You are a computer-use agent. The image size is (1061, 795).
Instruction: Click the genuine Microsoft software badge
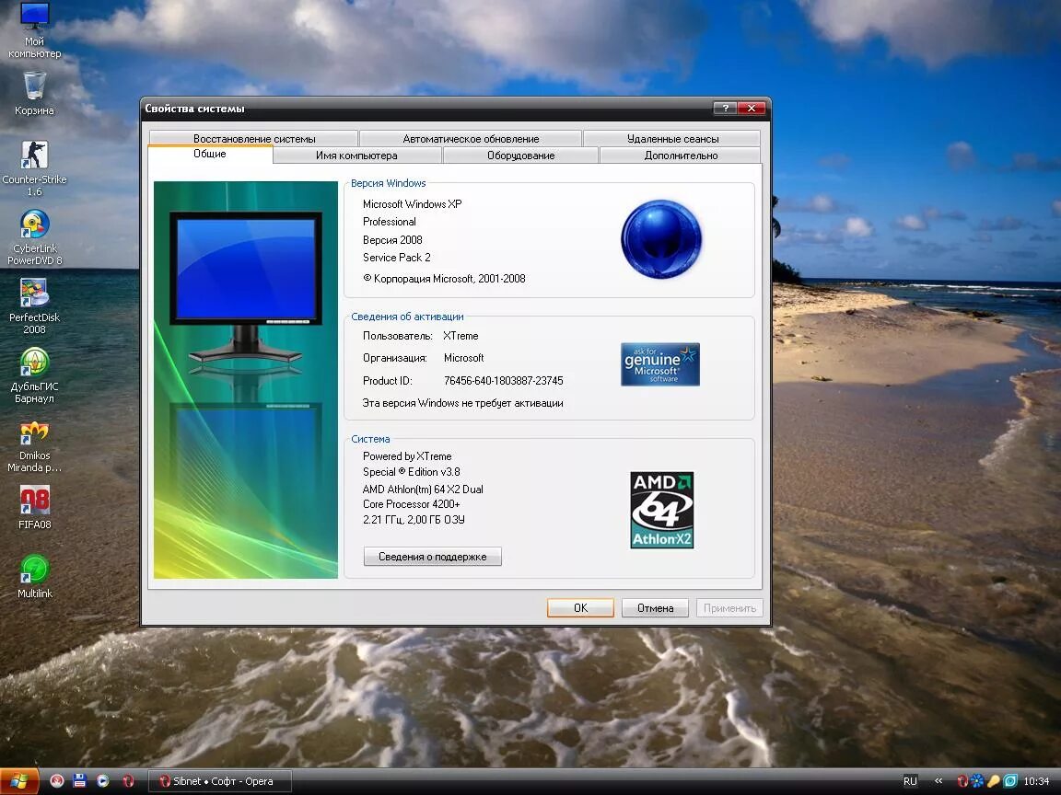tap(660, 364)
